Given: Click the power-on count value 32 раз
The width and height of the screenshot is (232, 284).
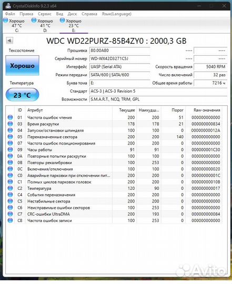Looking at the screenshot, I should click(x=210, y=75).
